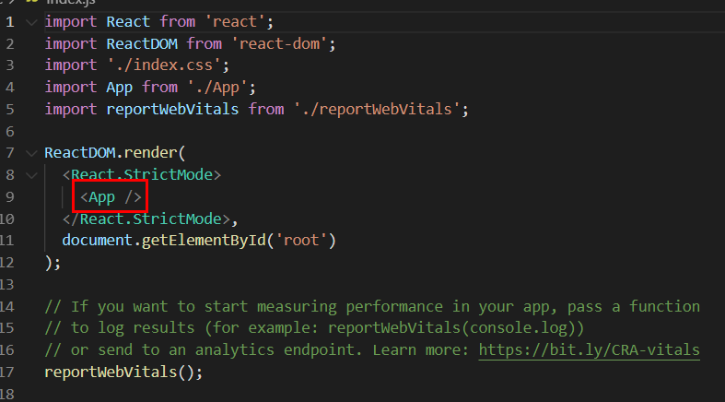The height and width of the screenshot is (402, 725).
Task: Click document.getElementById on line 11
Action: coord(164,241)
